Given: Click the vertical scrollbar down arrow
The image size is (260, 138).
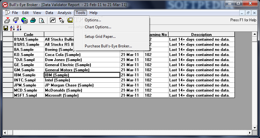Looking at the screenshot, I should pos(255,128).
